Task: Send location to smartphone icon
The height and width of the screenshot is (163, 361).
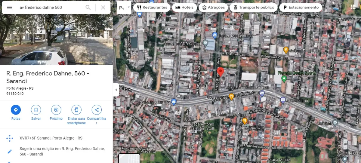Action: point(76,110)
